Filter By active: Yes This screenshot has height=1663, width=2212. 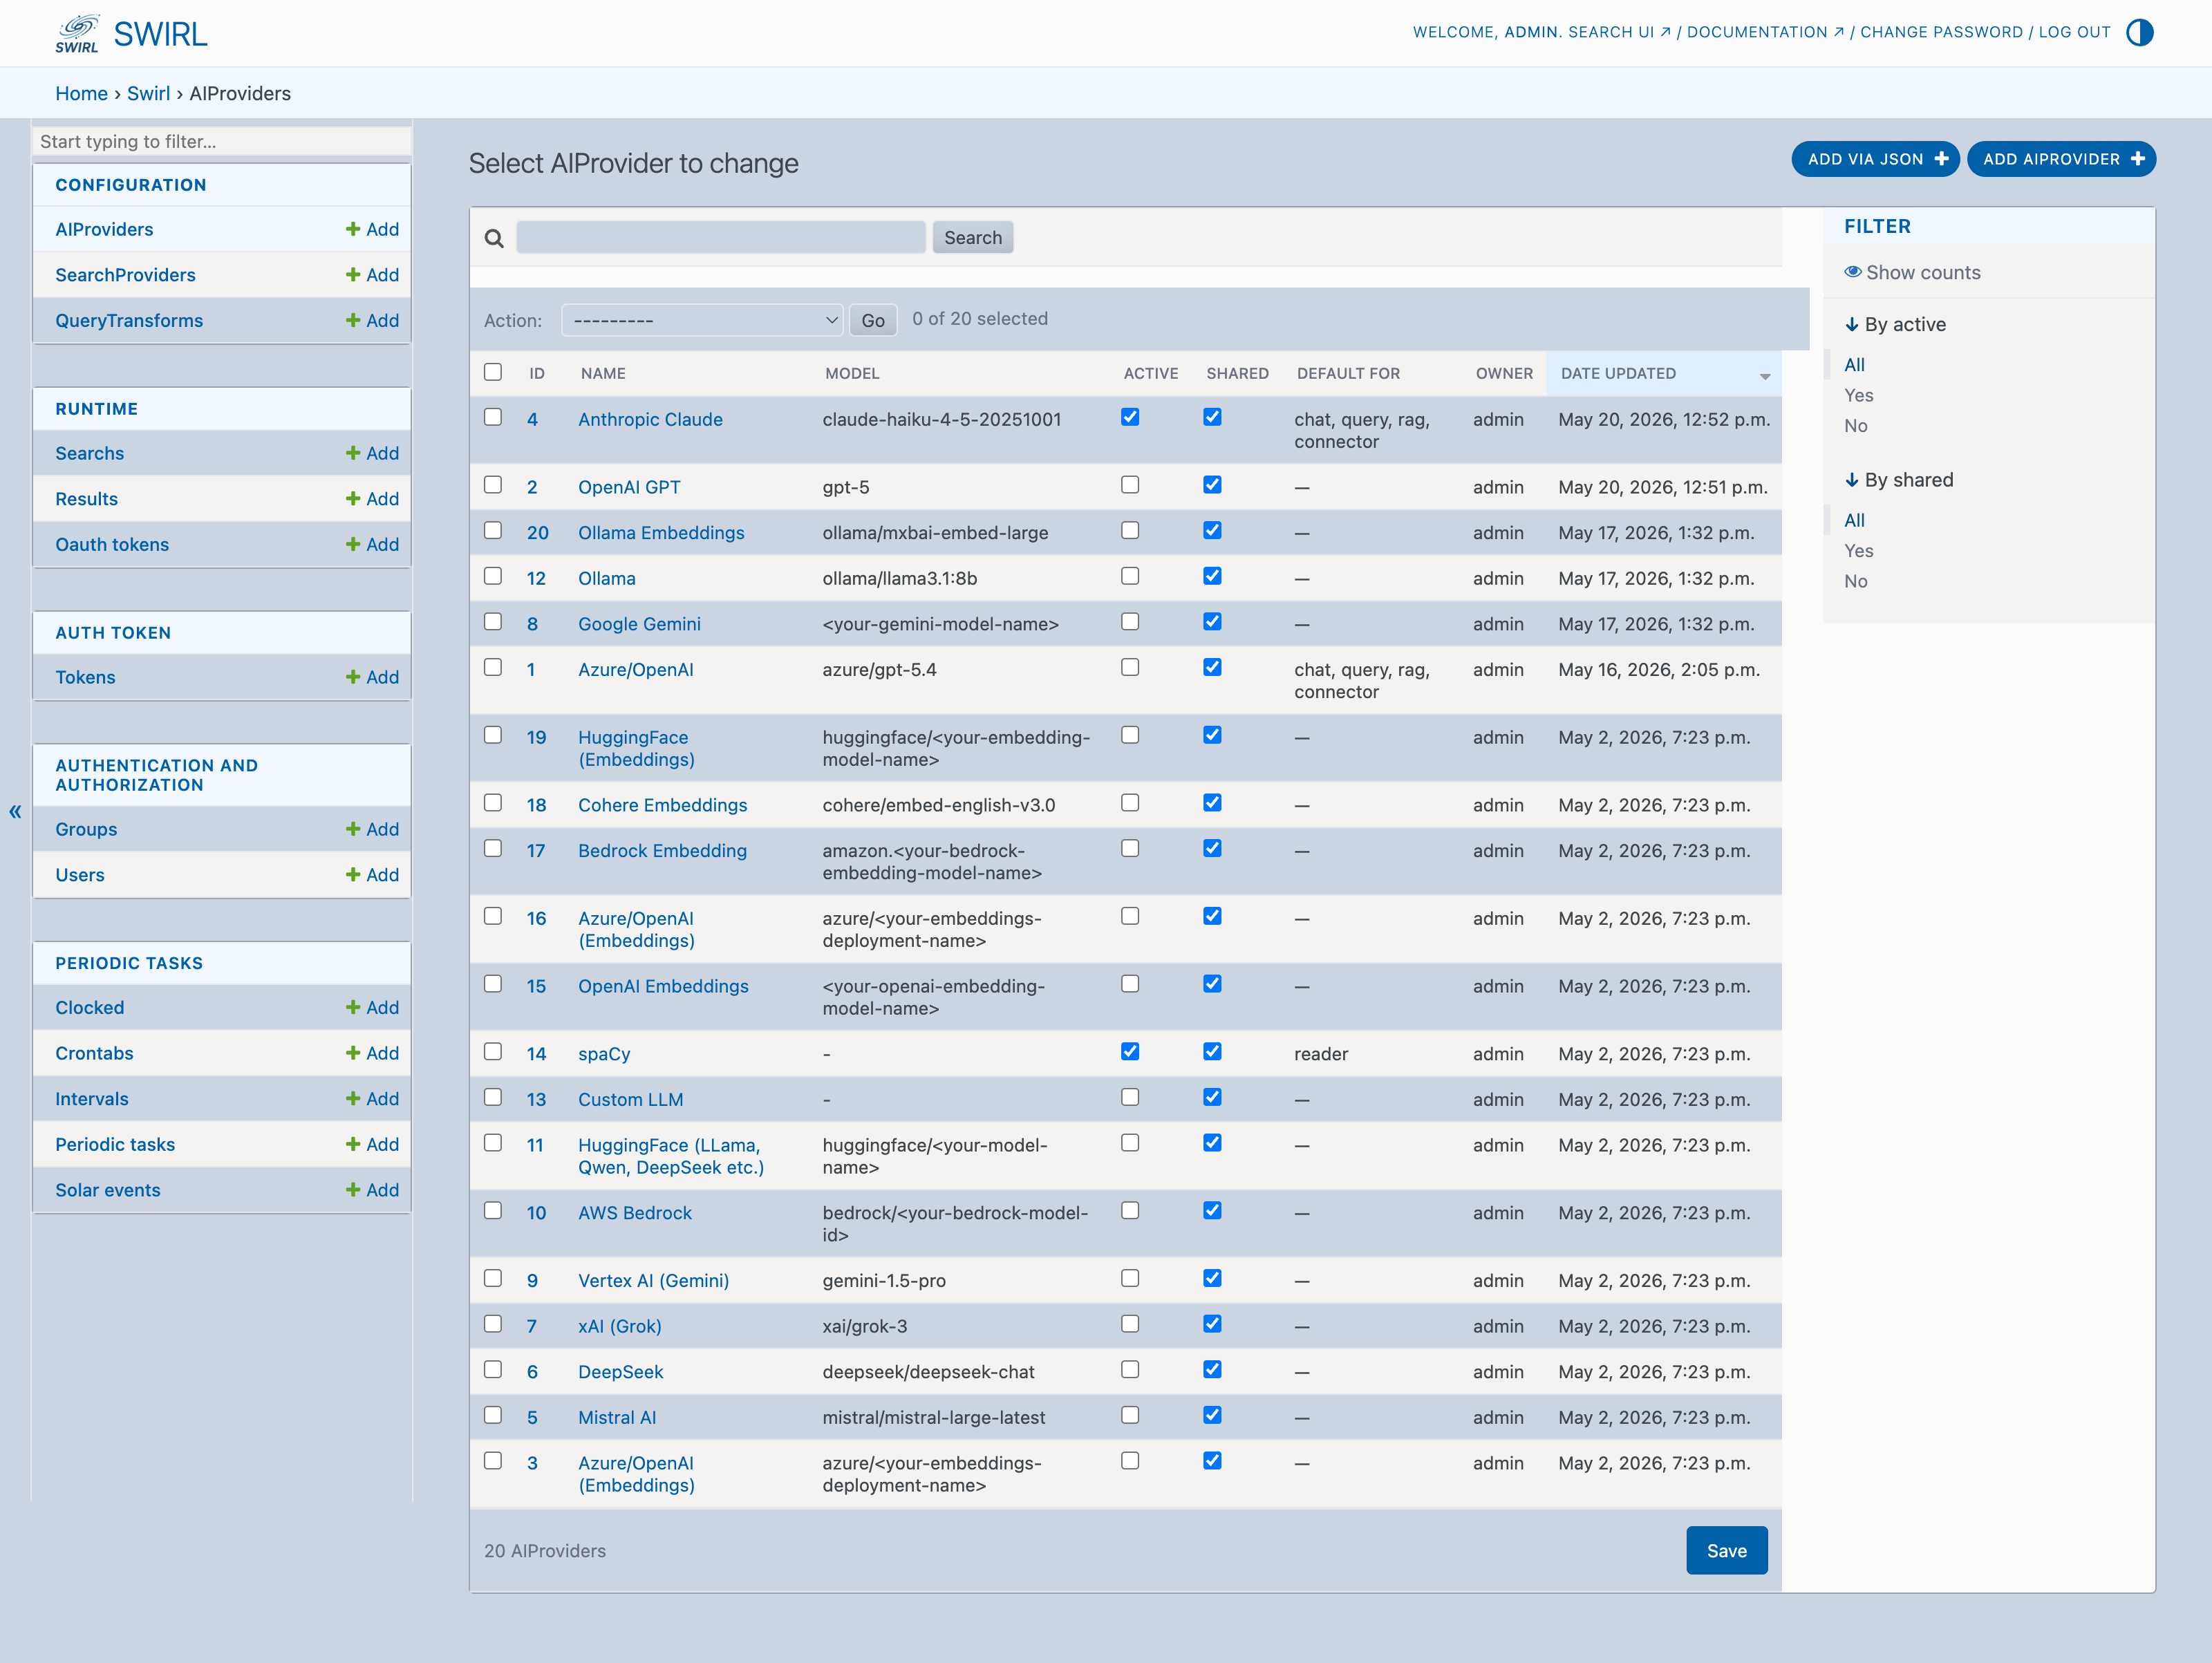tap(1858, 395)
